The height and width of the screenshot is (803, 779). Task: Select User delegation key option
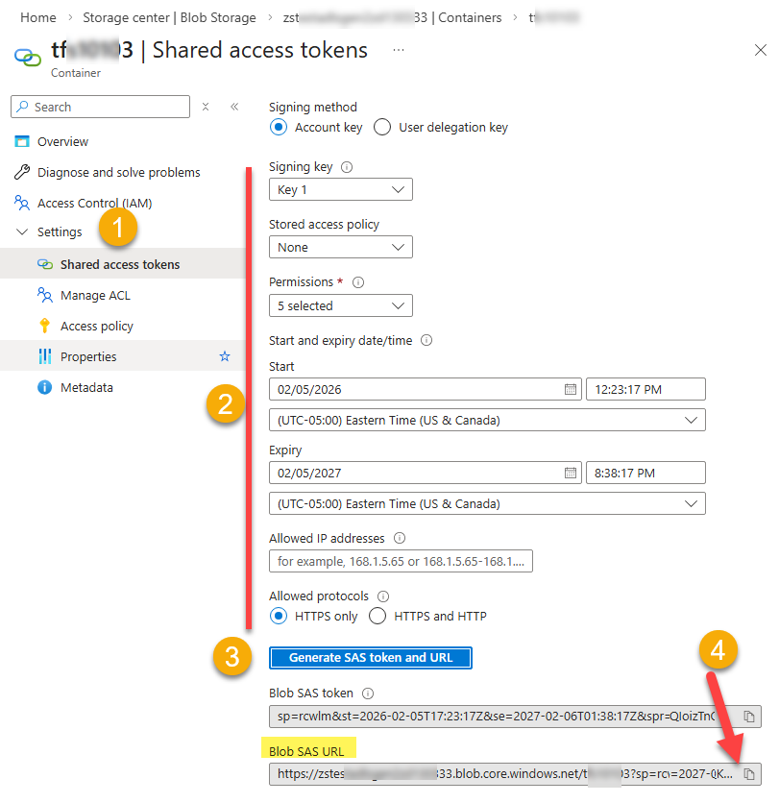click(382, 128)
